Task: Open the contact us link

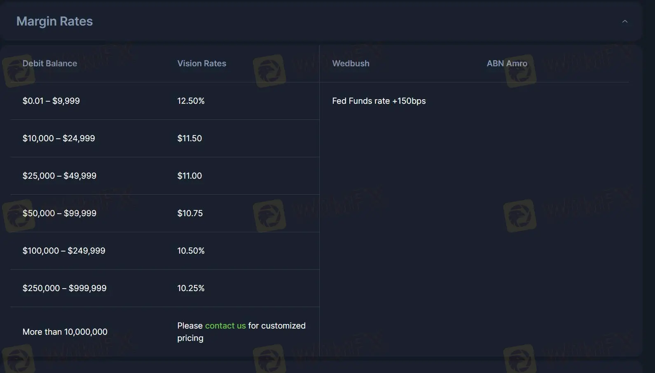Action: pyautogui.click(x=225, y=326)
